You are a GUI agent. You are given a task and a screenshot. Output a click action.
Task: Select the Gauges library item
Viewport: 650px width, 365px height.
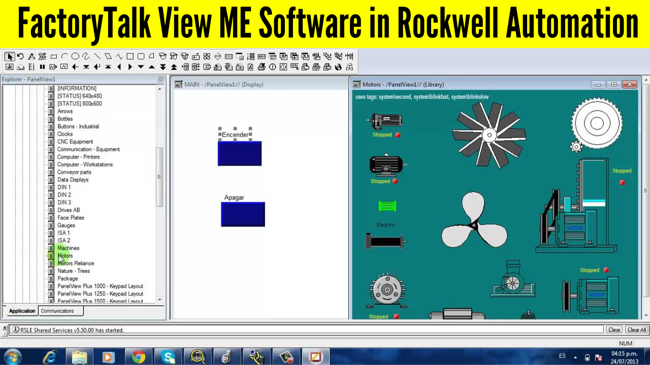click(66, 225)
